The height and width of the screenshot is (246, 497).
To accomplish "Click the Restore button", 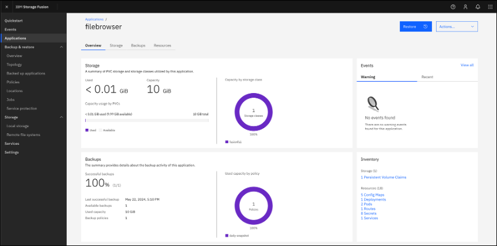I will click(x=415, y=26).
